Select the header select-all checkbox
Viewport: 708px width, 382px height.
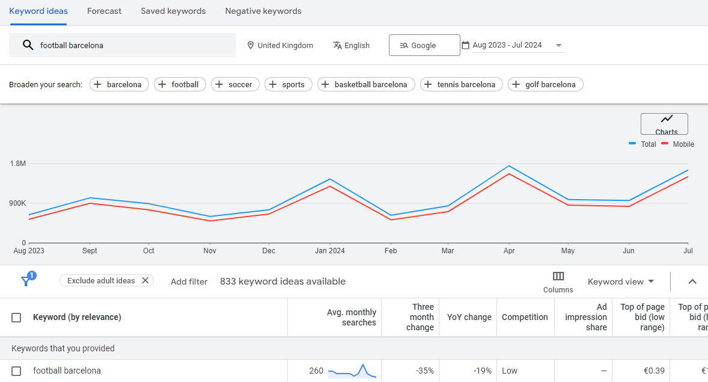16,318
